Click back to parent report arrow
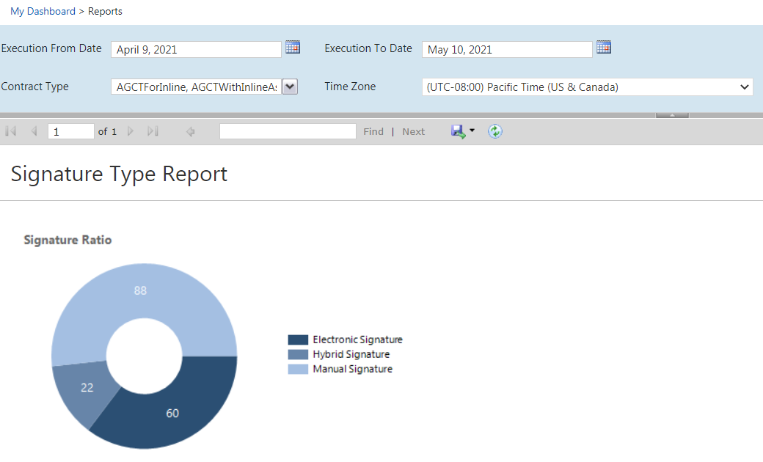763x462 pixels. point(191,131)
